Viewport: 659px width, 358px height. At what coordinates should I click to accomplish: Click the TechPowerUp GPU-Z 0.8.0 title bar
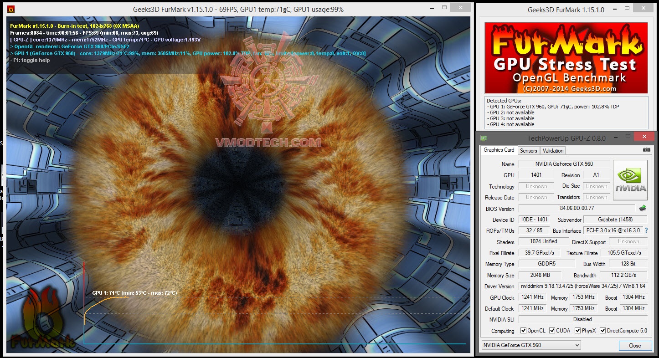[566, 138]
